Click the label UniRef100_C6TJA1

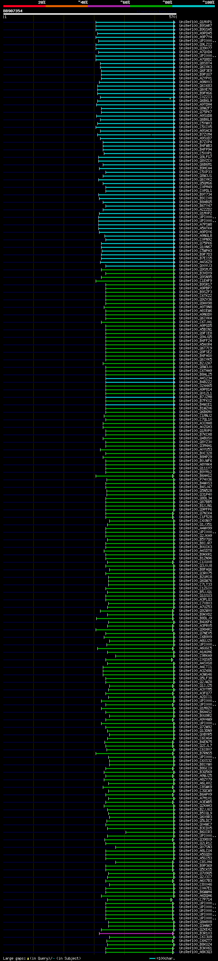(x=195, y=322)
